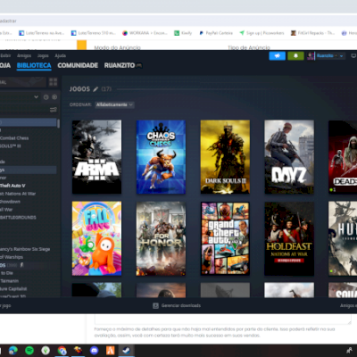Select the Dark Souls III cover
The image size is (357, 357).
(x=225, y=157)
